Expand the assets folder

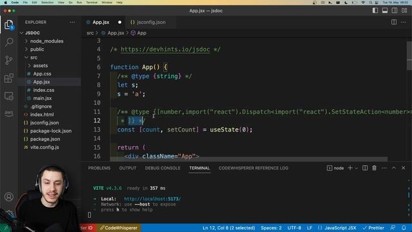point(40,66)
